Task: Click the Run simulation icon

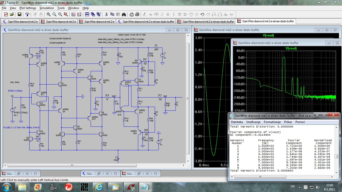Action: [35, 14]
